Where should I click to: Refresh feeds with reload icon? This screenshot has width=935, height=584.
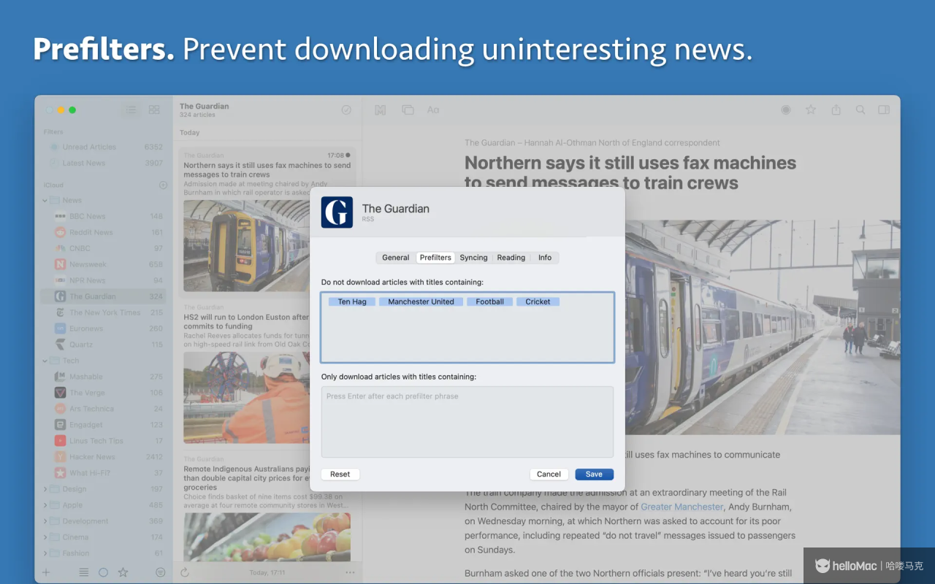pos(185,572)
